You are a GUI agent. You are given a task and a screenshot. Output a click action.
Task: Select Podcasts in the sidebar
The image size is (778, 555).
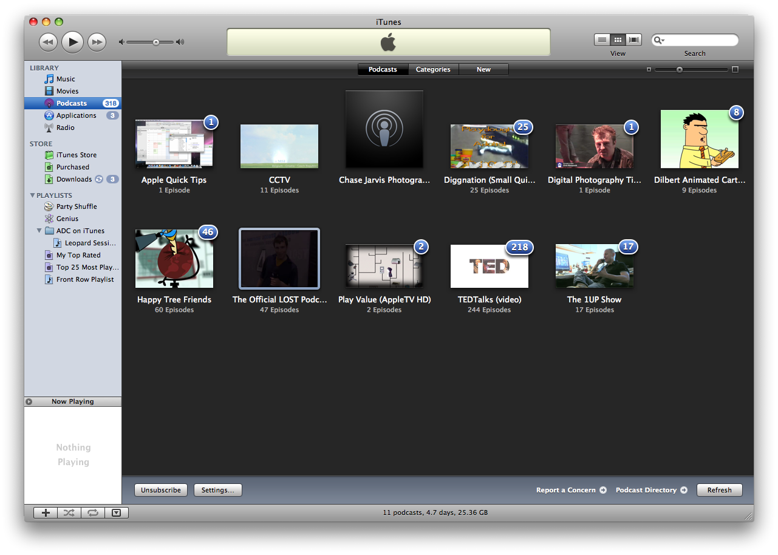coord(73,103)
